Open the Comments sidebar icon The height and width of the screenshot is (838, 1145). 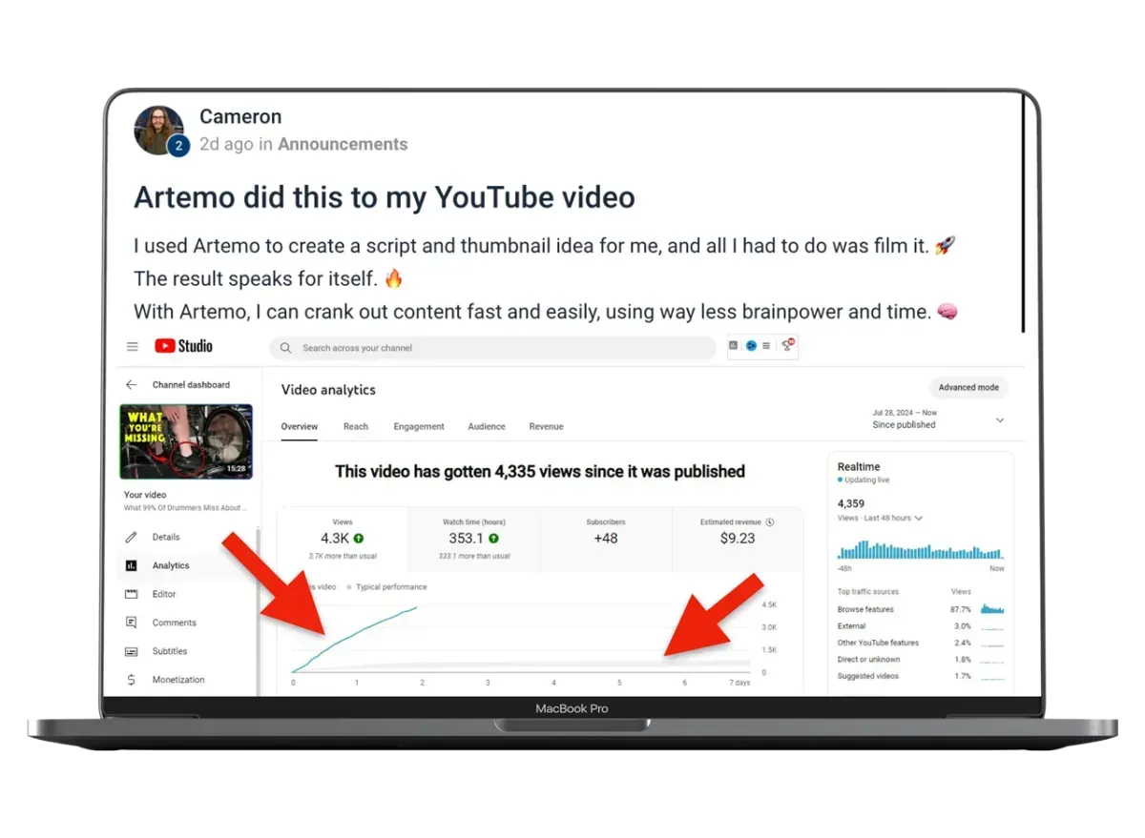[x=132, y=623]
